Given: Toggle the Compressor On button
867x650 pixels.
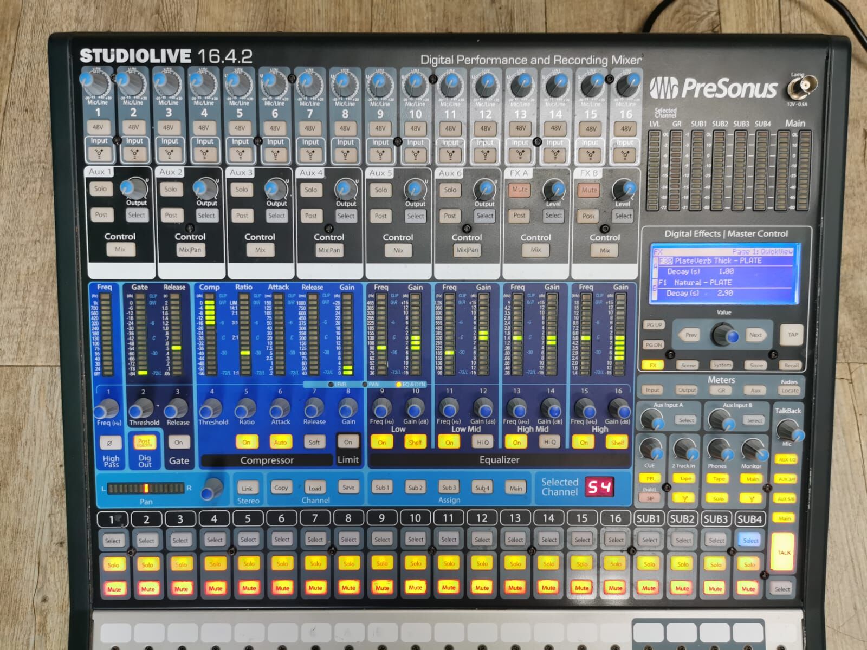Looking at the screenshot, I should click(x=247, y=443).
